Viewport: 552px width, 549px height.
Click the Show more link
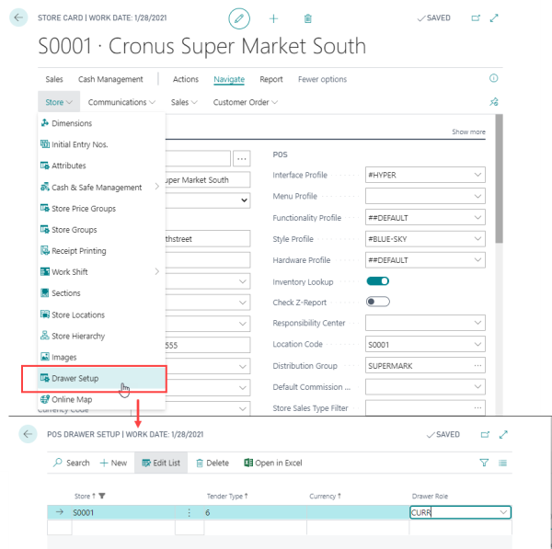point(468,132)
